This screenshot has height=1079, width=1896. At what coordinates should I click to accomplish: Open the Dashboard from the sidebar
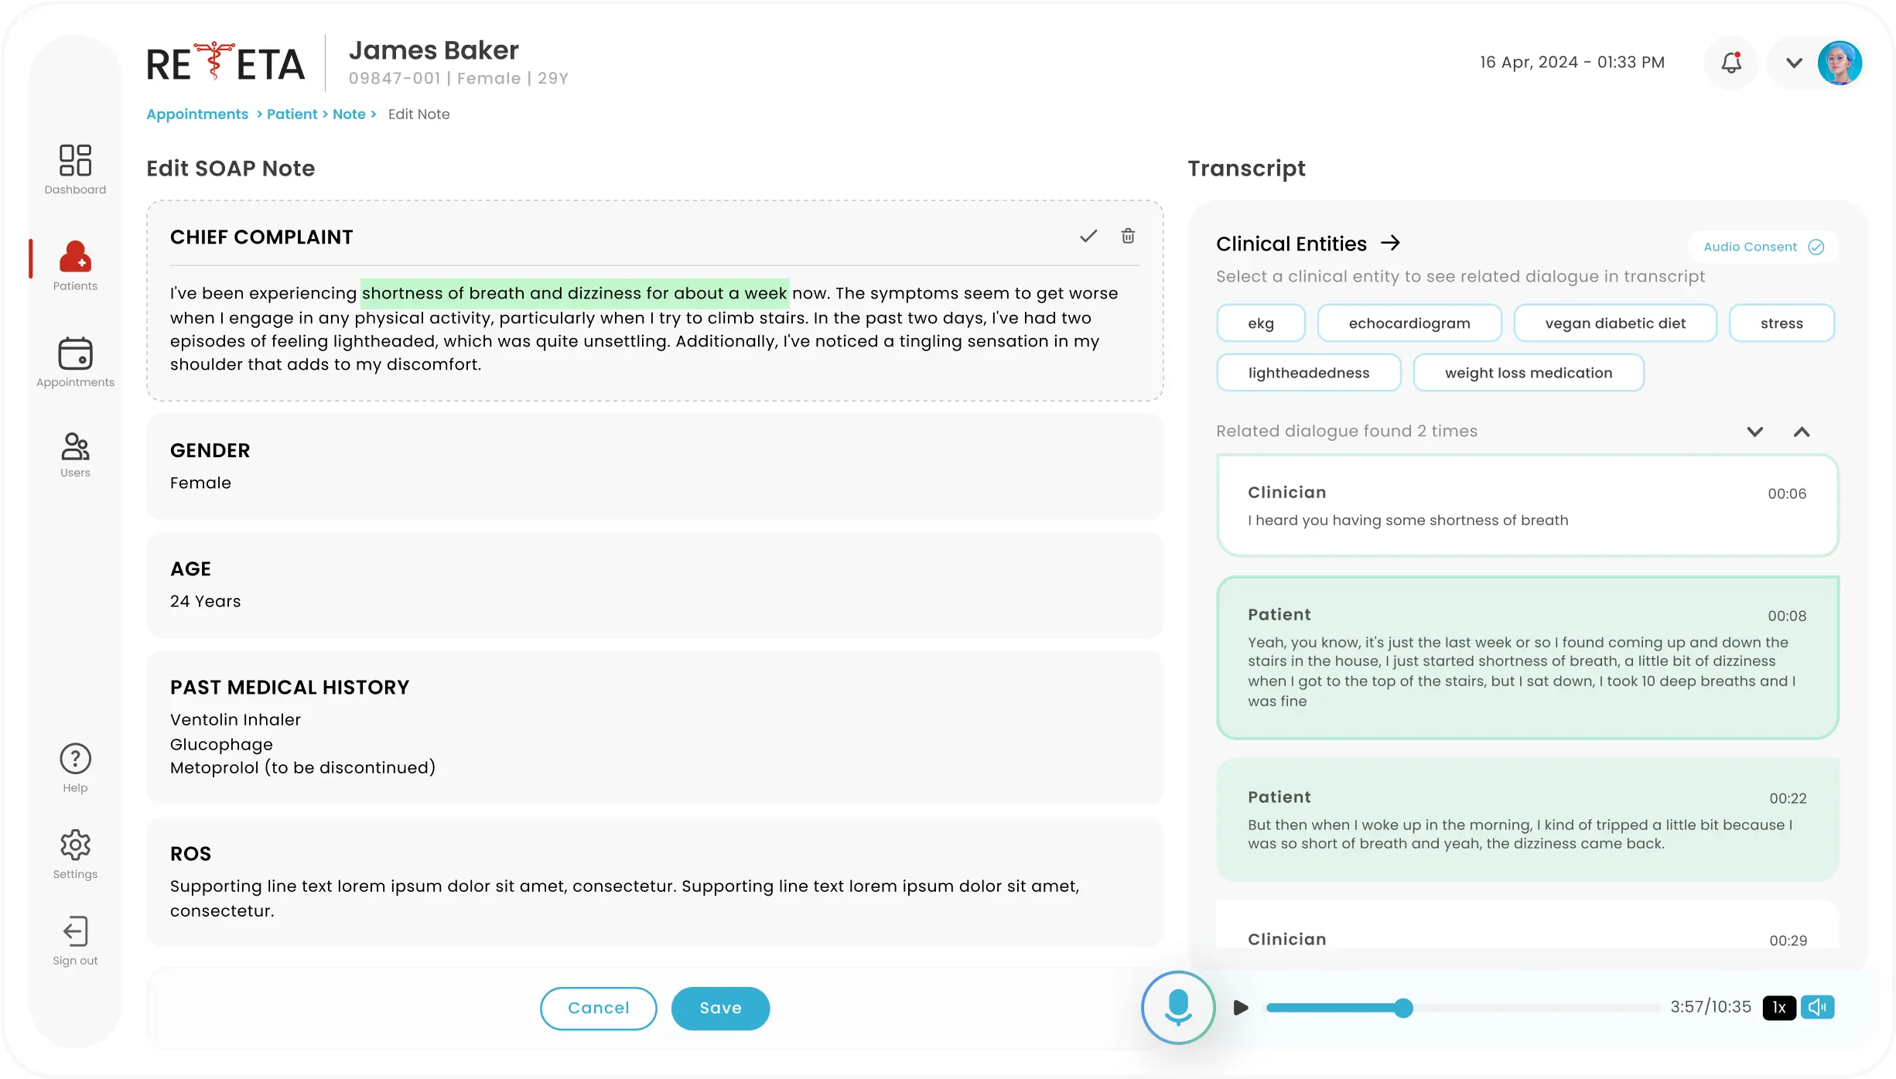[x=75, y=161]
